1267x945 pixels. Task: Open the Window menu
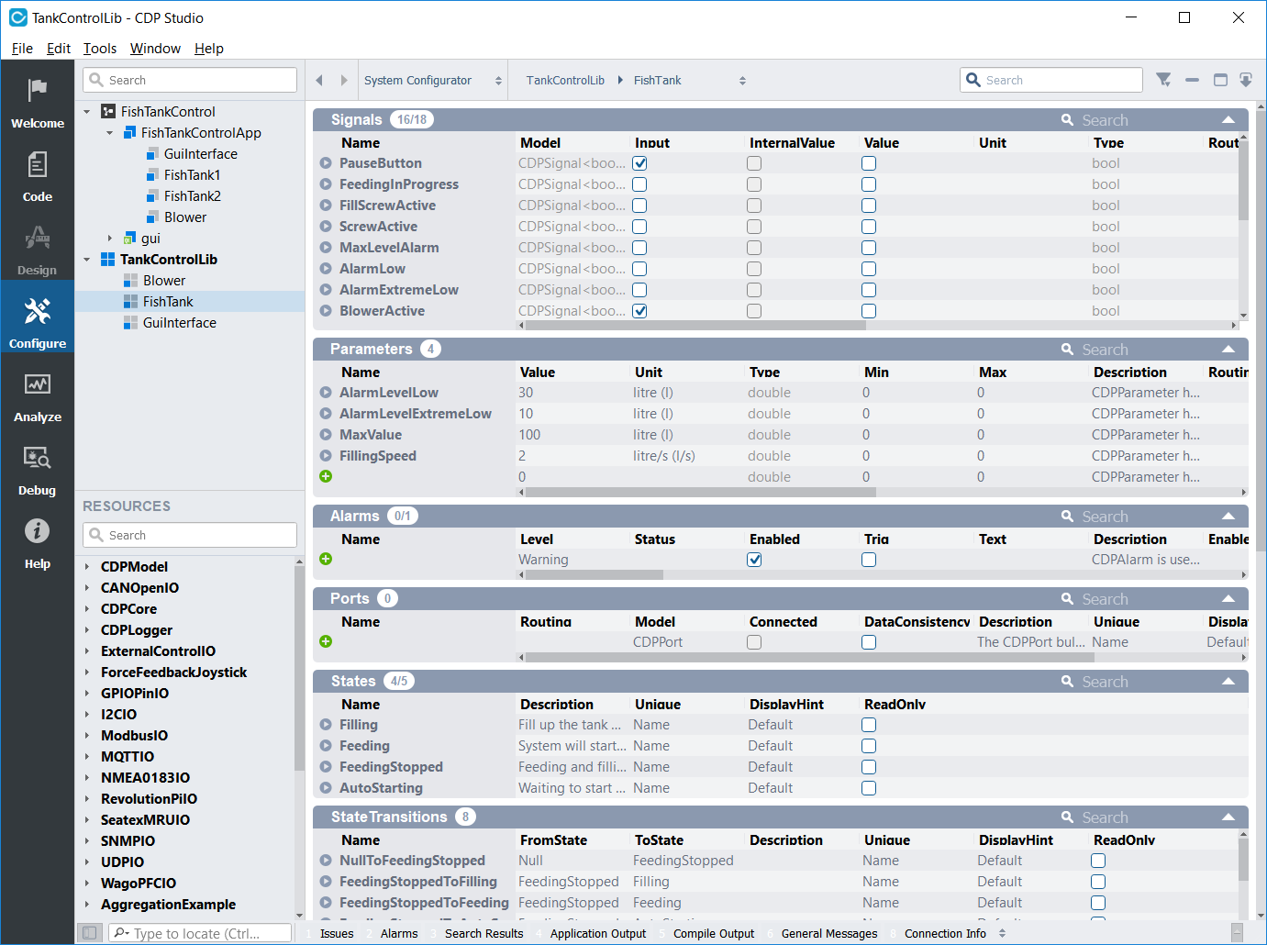point(155,49)
